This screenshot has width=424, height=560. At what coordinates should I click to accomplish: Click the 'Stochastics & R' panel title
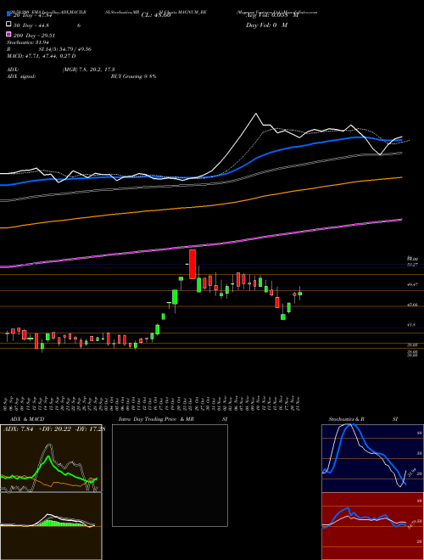(346, 419)
